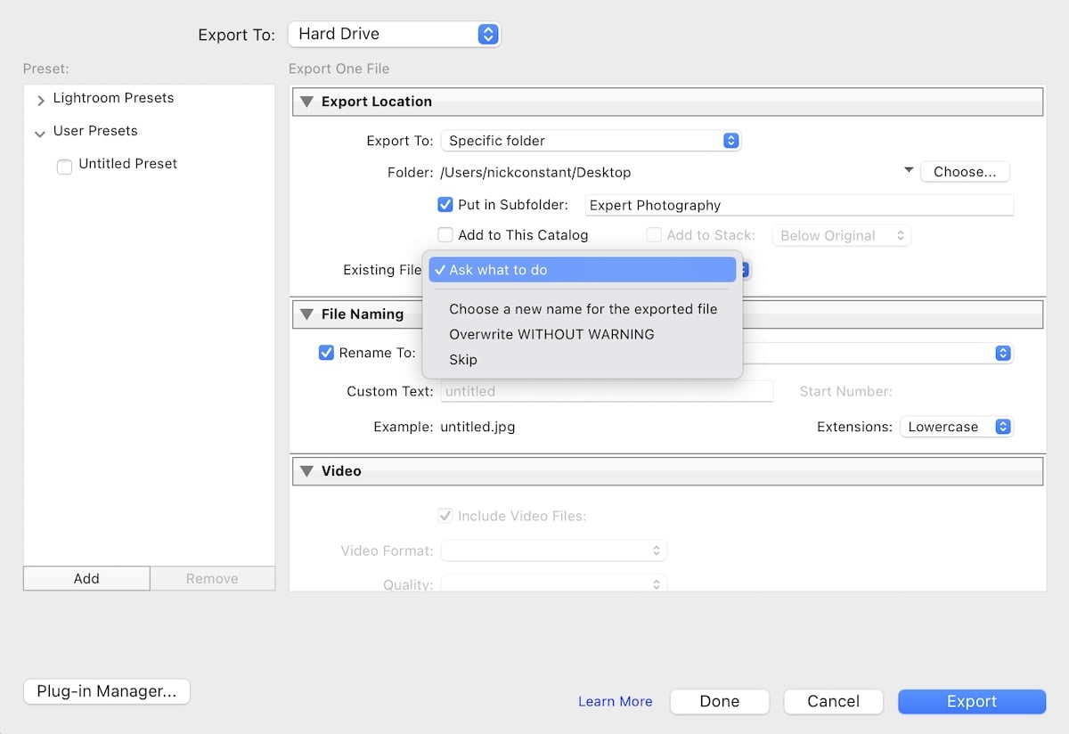Open the Specific folder dropdown
The image size is (1069, 734).
pos(592,141)
